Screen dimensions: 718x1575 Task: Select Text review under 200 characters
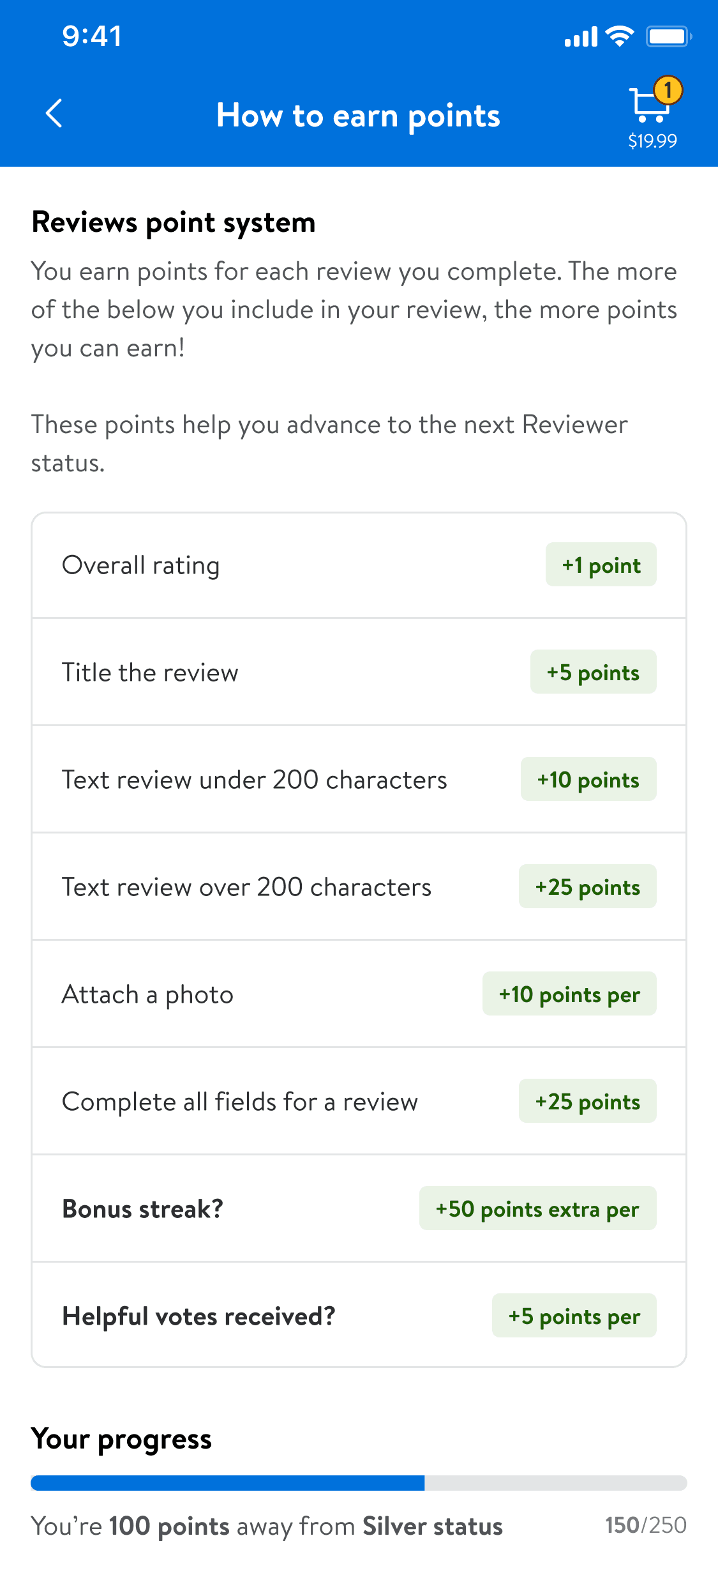pos(254,780)
